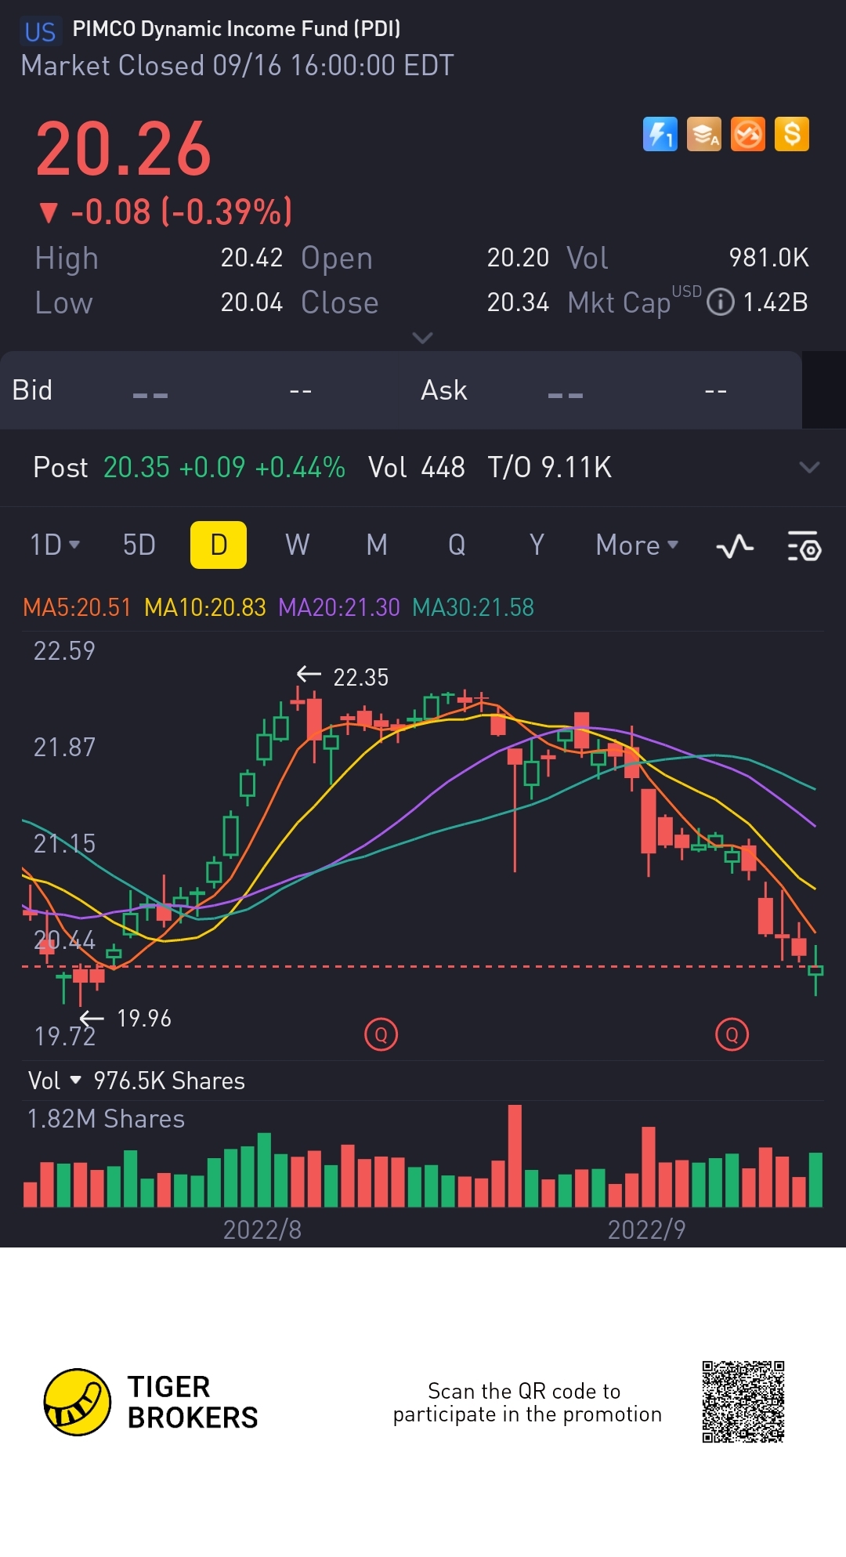Image resolution: width=846 pixels, height=1557 pixels.
Task: Tap the MA10:20.83 indicator label
Action: pyautogui.click(x=205, y=607)
